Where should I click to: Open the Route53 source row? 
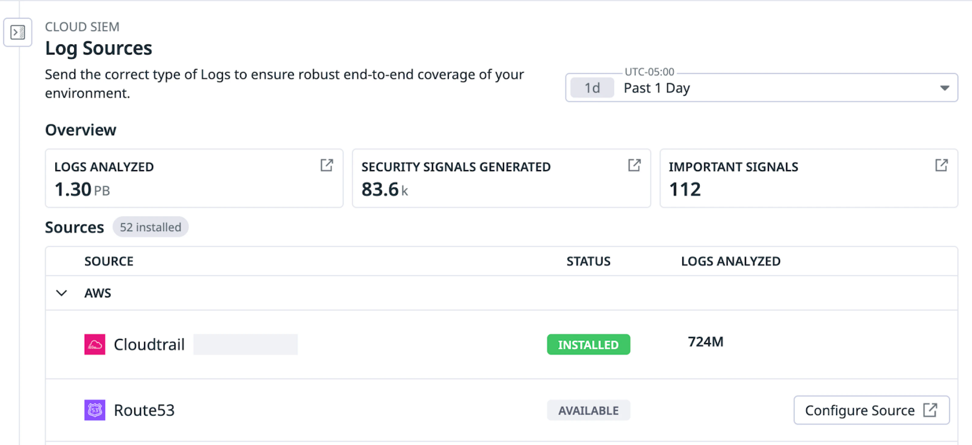[x=144, y=410]
